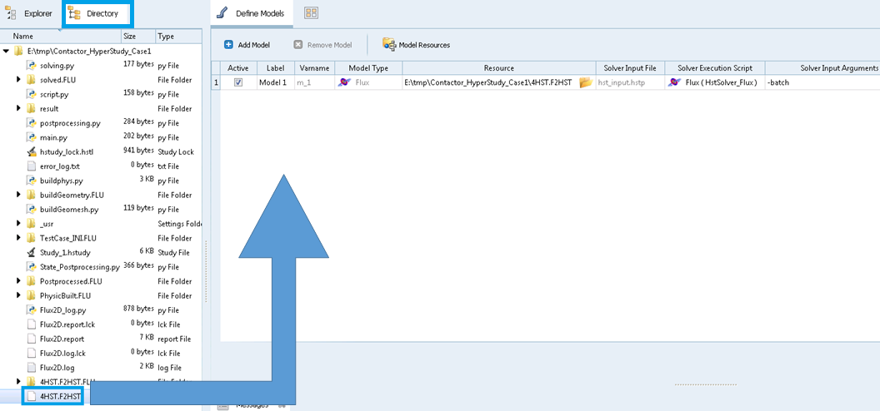
Task: Click the Add Model plus icon
Action: 228,45
